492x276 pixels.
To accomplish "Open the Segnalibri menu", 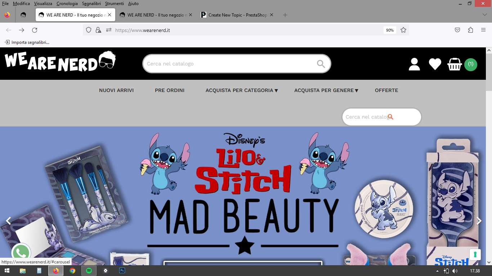I will (x=91, y=4).
